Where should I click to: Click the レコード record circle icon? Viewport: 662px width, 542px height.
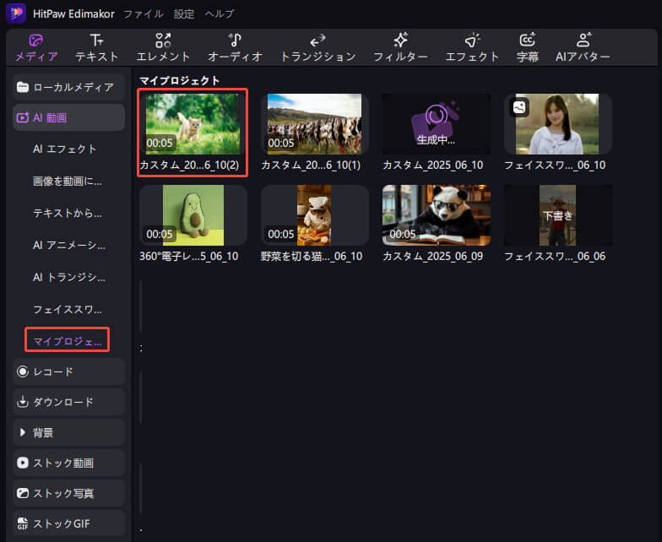[22, 371]
